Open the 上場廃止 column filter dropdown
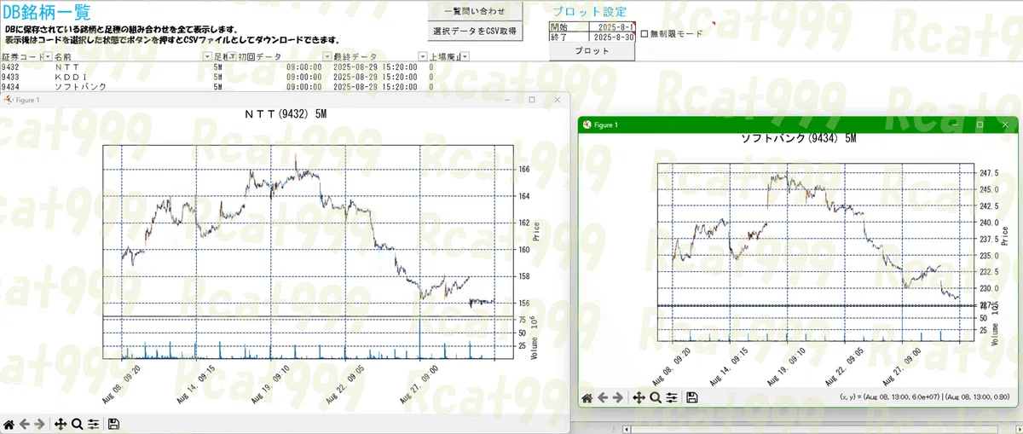Viewport: 1023px width, 434px height. (x=465, y=56)
